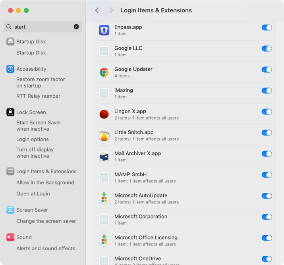284x265 pixels.
Task: Toggle MAMP GmbH background item off
Action: pos(267,175)
